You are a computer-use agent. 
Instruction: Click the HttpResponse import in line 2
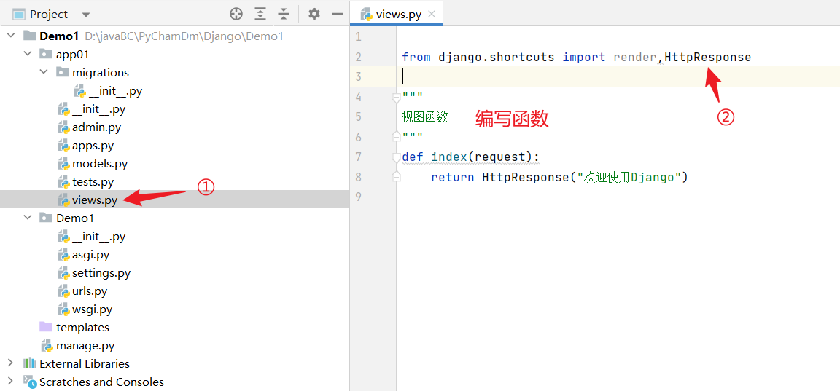(x=708, y=57)
